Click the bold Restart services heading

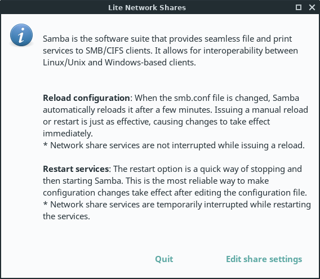75,169
